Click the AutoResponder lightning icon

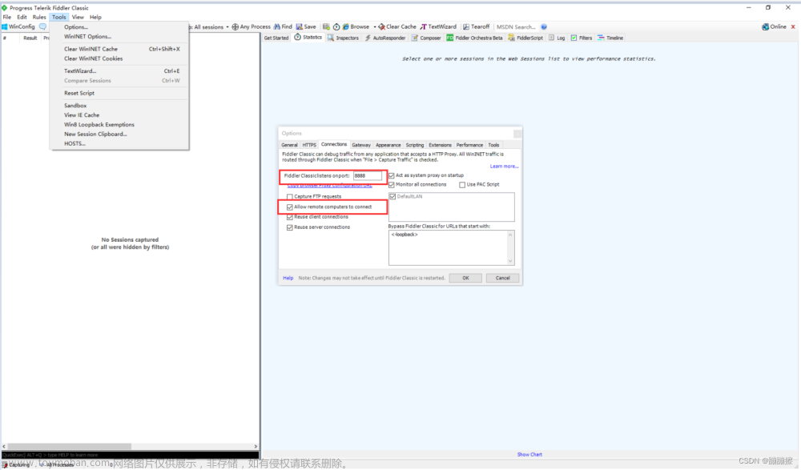tap(368, 38)
